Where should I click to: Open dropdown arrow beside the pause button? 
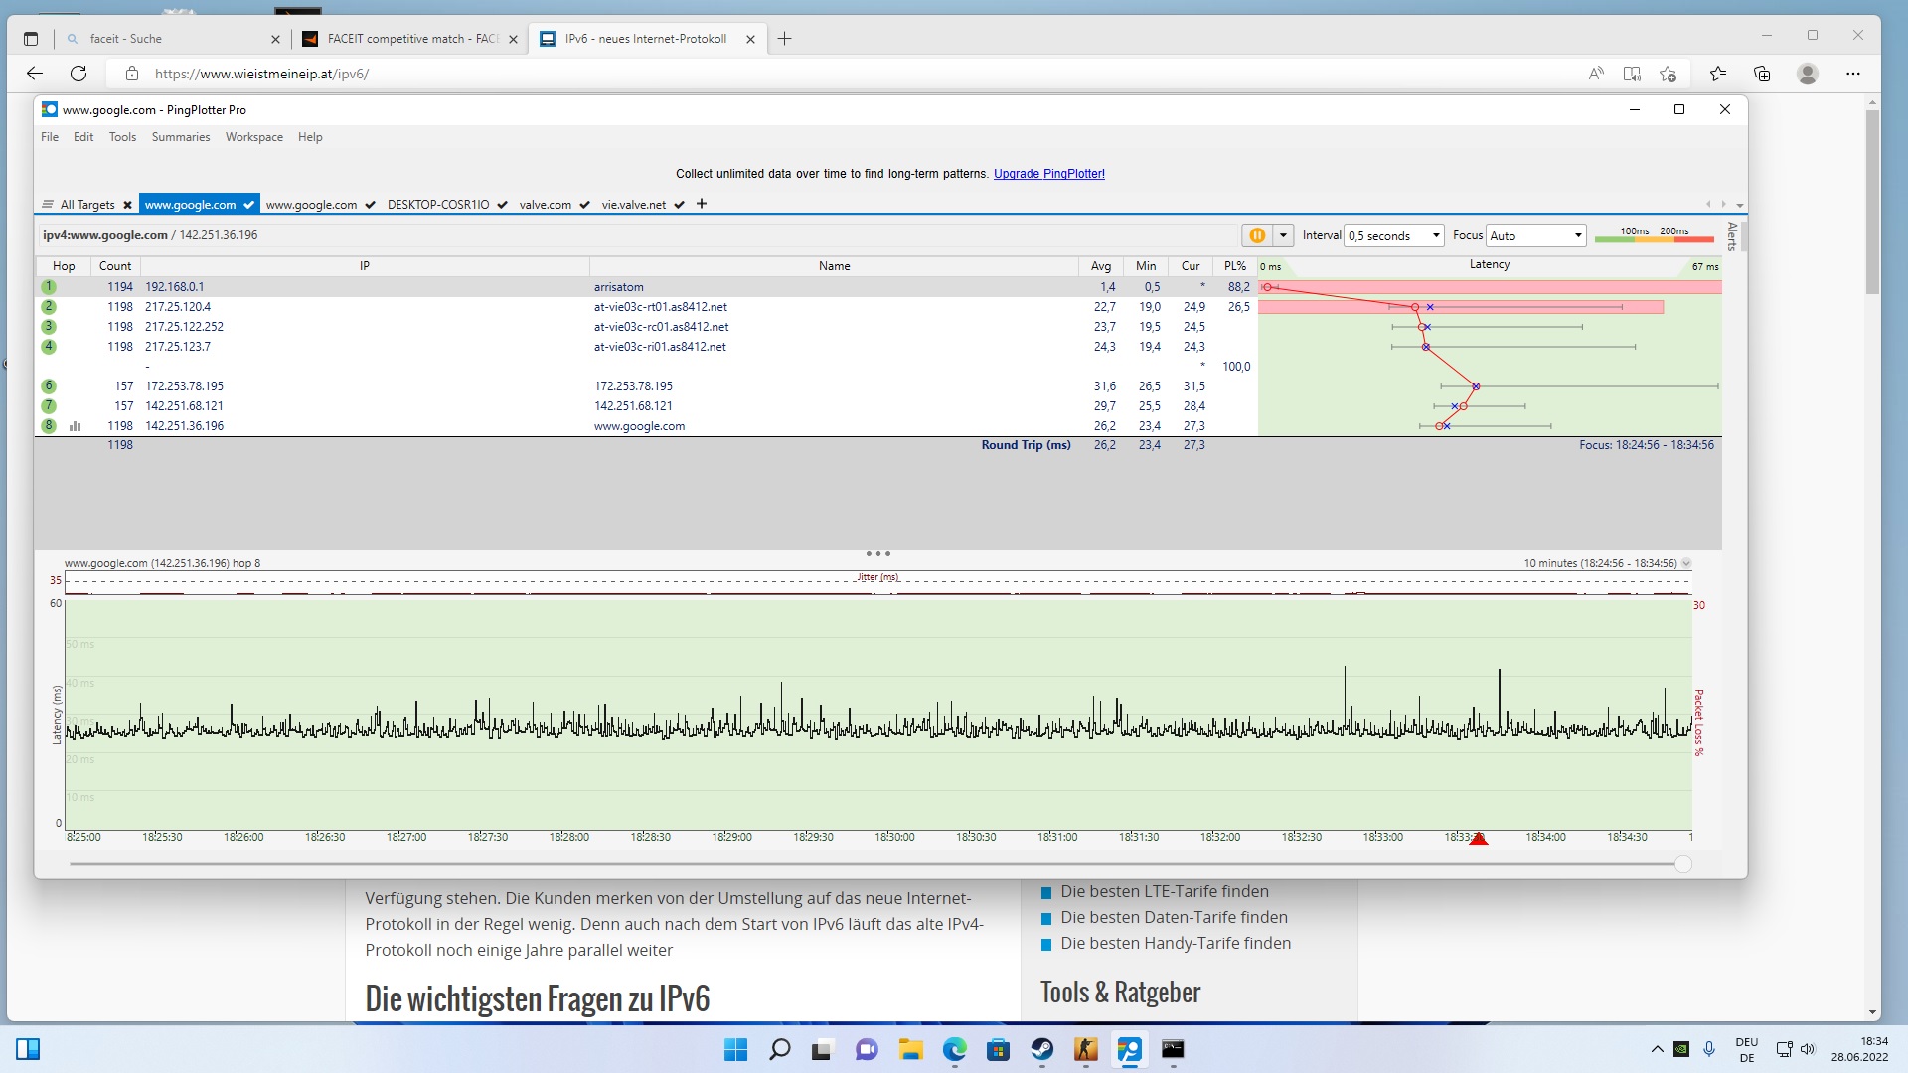(x=1283, y=235)
